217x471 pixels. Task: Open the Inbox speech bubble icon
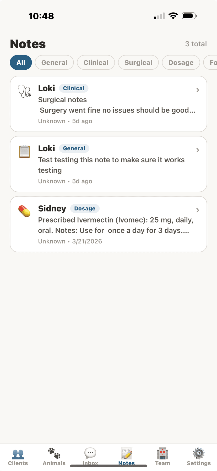(x=90, y=453)
